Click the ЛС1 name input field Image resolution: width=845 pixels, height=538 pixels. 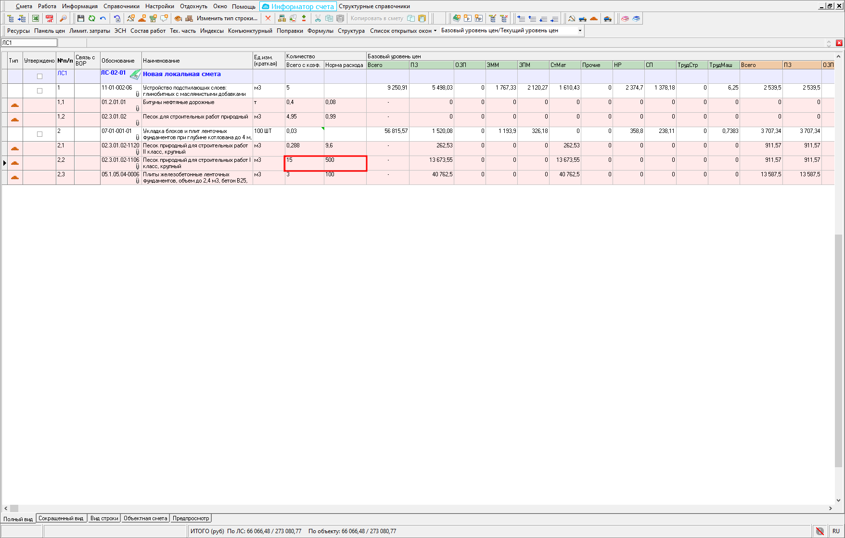tap(29, 43)
